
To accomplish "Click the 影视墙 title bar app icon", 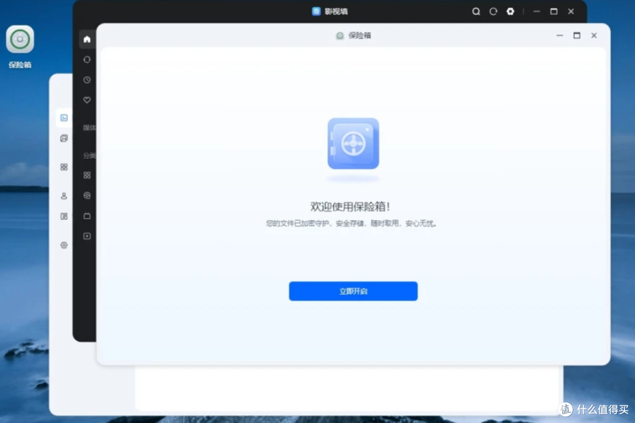I will click(x=316, y=11).
